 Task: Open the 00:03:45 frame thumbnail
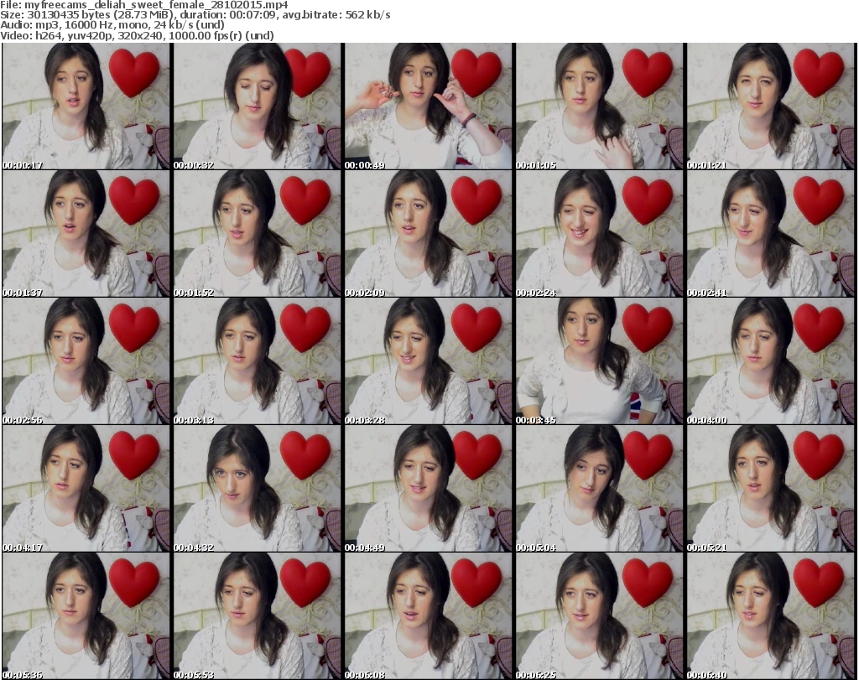(x=599, y=361)
